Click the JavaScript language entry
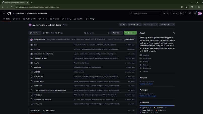 point(160,108)
